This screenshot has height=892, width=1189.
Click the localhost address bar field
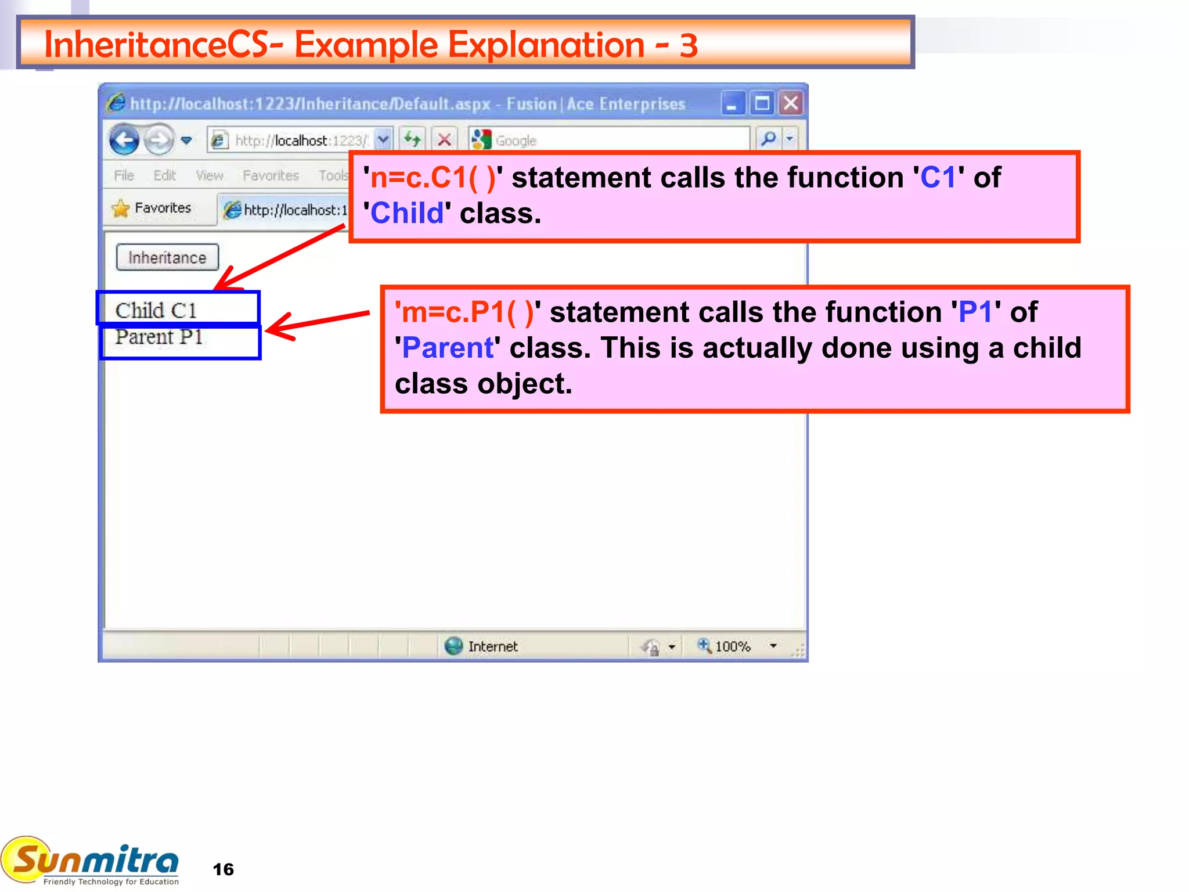click(x=301, y=140)
